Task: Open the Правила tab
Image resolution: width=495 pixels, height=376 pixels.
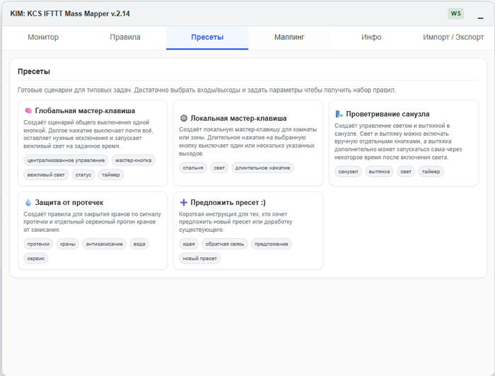Action: pyautogui.click(x=125, y=37)
